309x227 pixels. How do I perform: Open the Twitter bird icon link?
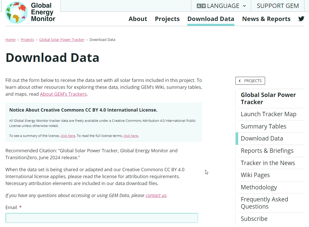click(x=301, y=19)
